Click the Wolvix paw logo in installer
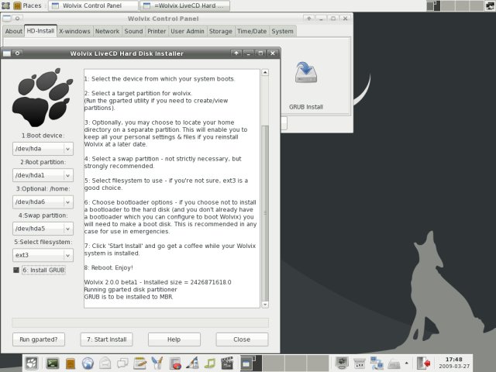Screen dimensions: 496x372 [x=42, y=97]
